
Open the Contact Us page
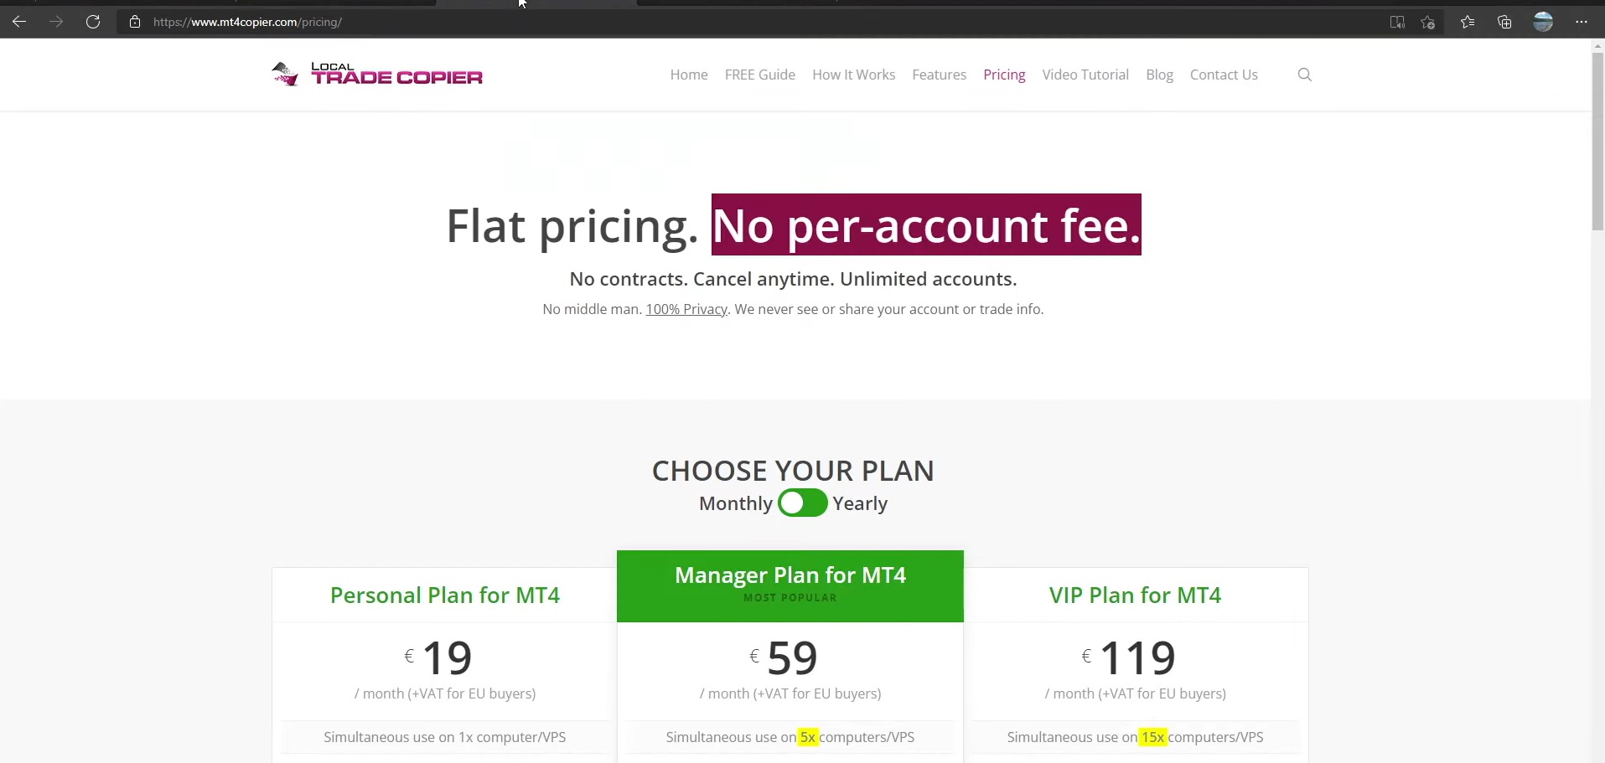pyautogui.click(x=1224, y=75)
